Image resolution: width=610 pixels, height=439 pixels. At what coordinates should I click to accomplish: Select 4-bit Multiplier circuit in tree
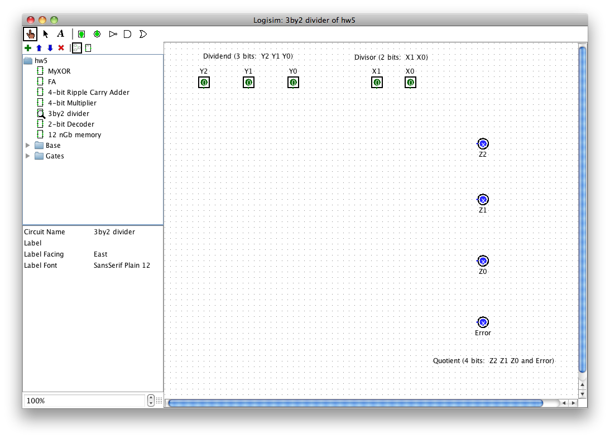(x=72, y=103)
